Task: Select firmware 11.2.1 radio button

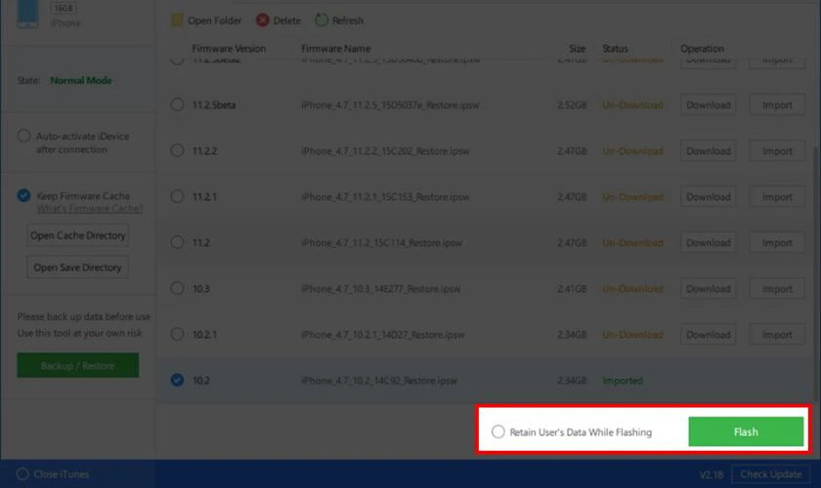Action: [177, 197]
